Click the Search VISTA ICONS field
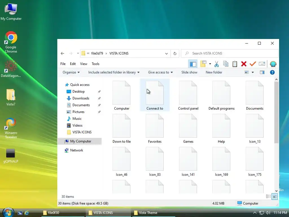This screenshot has width=289, height=217. [230, 53]
